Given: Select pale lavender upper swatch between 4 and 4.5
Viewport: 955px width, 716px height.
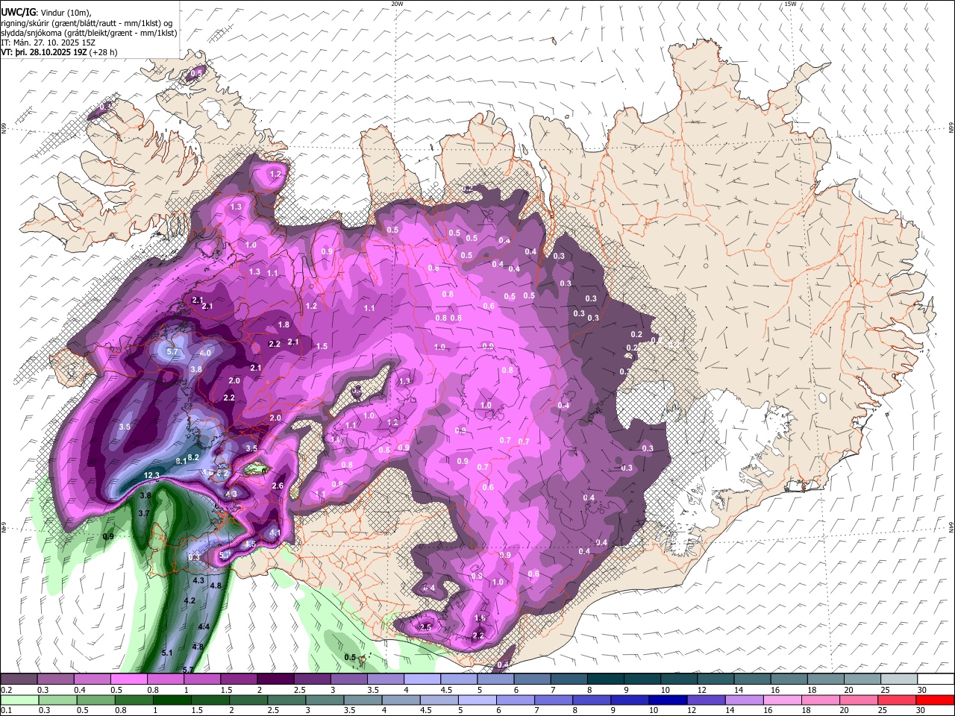Looking at the screenshot, I should pos(422,679).
